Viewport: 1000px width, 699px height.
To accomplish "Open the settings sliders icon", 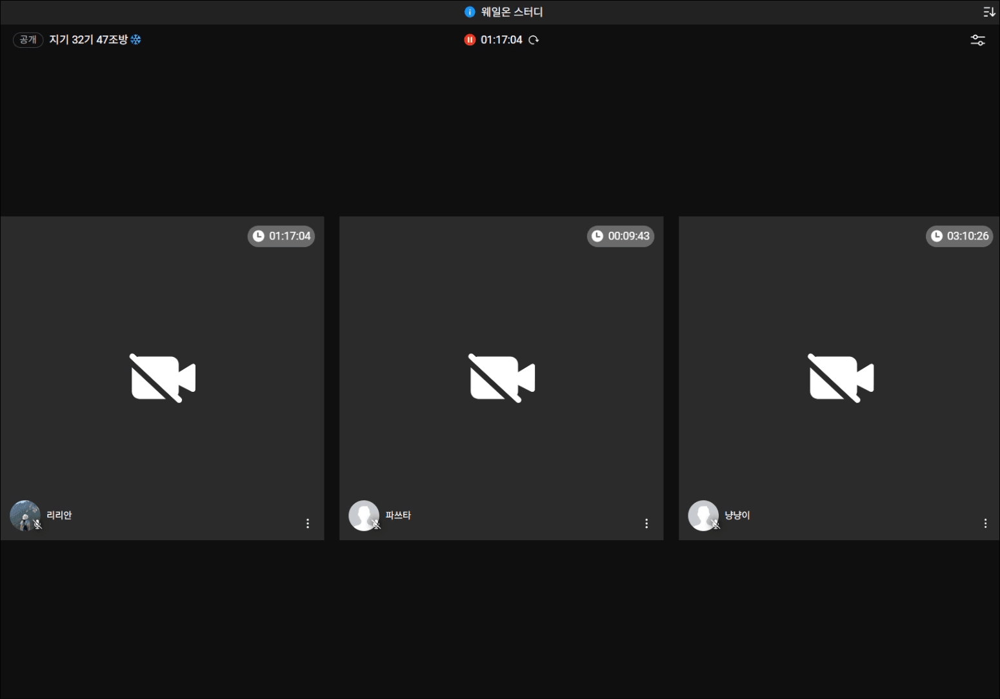I will (x=978, y=40).
